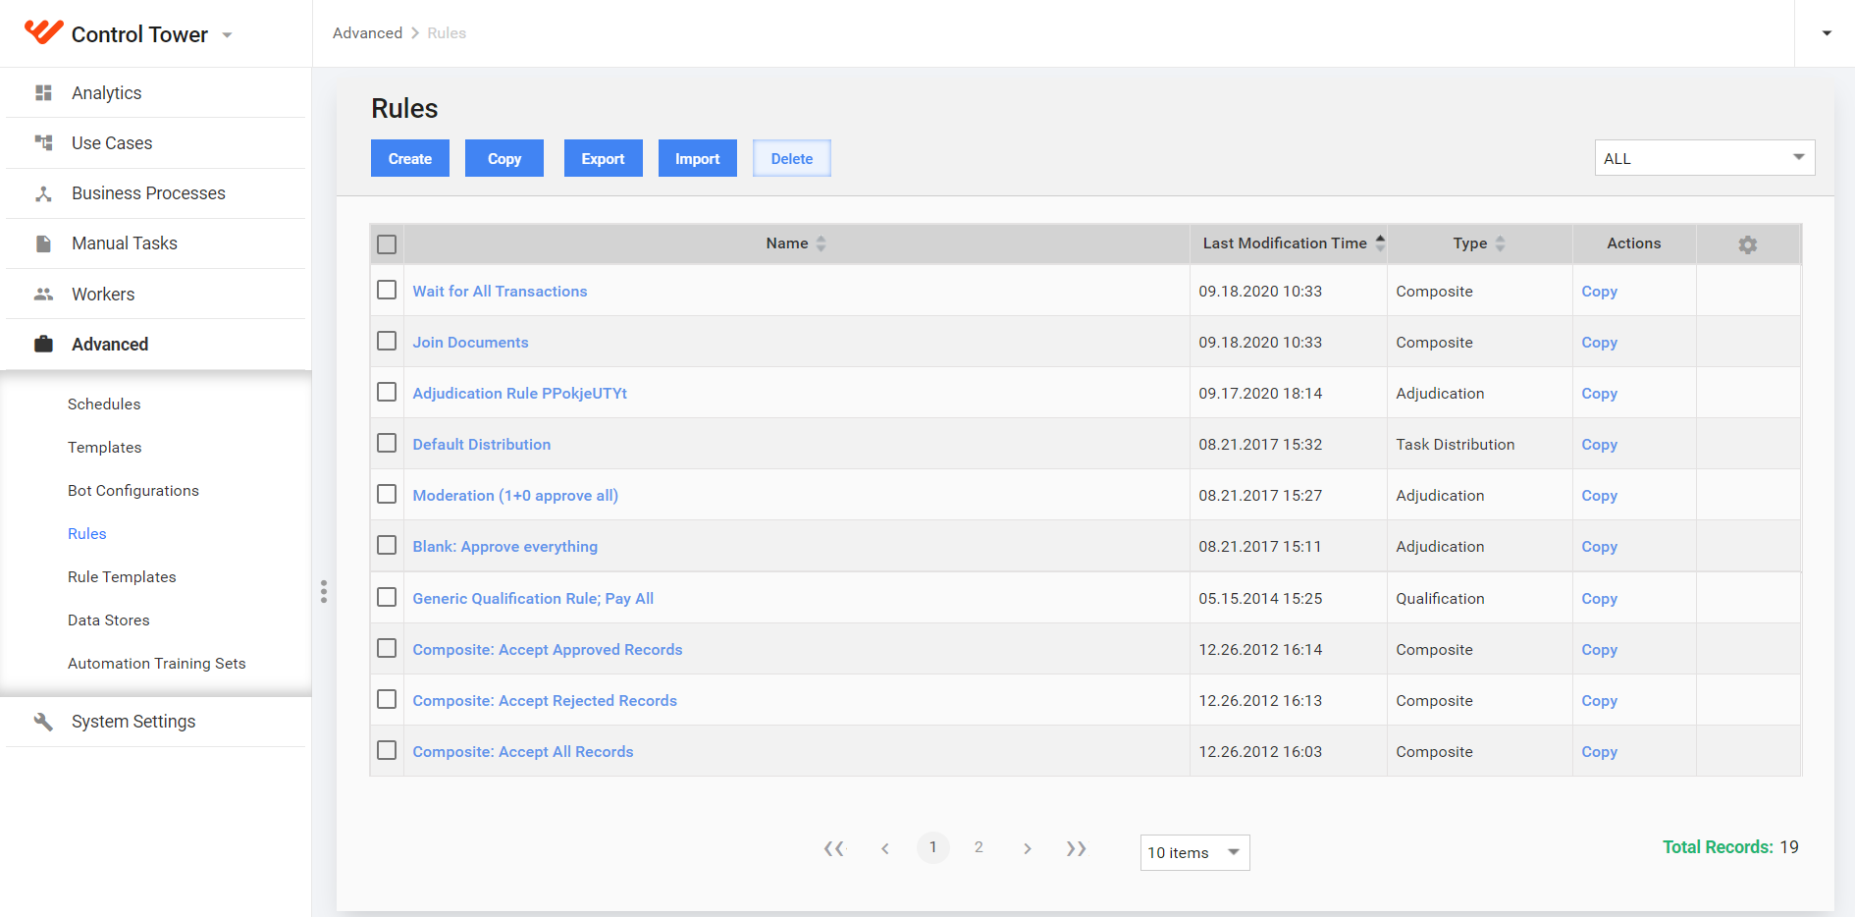Open the Schedules submenu item
This screenshot has height=917, width=1855.
coord(104,405)
